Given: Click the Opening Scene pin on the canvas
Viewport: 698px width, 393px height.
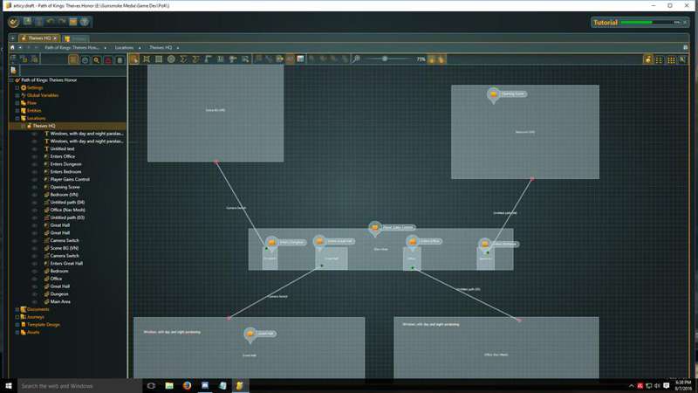Looking at the screenshot, I should point(493,95).
